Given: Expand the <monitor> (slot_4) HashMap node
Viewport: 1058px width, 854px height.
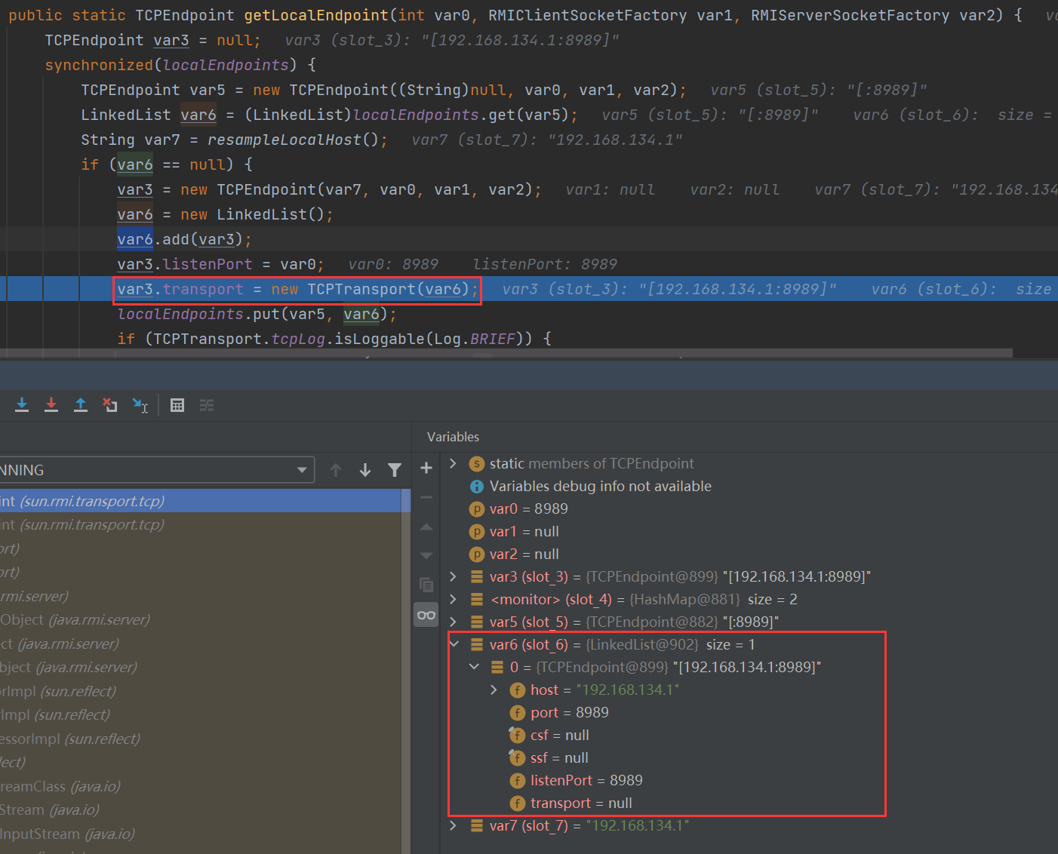Looking at the screenshot, I should pos(453,599).
